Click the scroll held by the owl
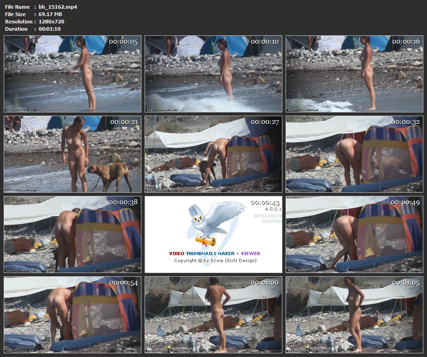This screenshot has width=427, height=357. tap(205, 240)
